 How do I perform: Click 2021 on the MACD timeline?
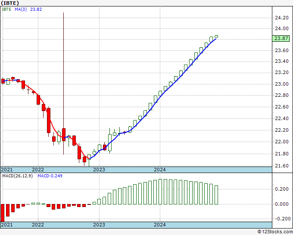point(7,225)
